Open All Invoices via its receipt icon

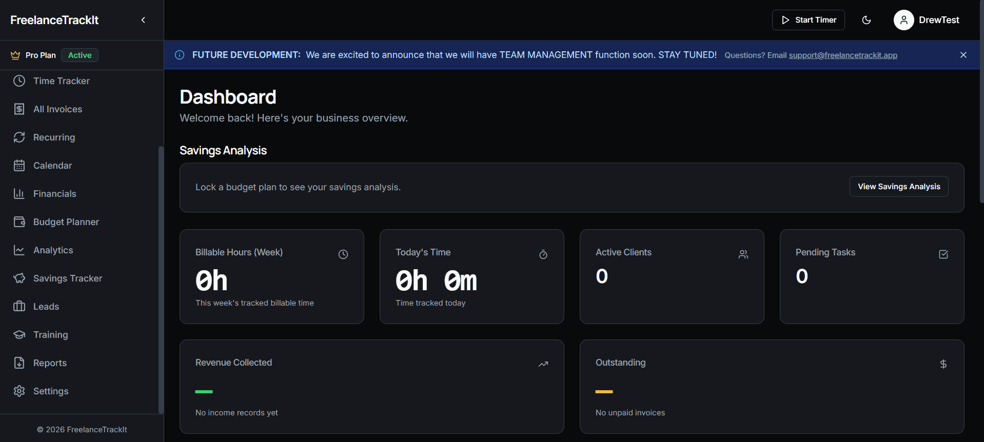[19, 109]
